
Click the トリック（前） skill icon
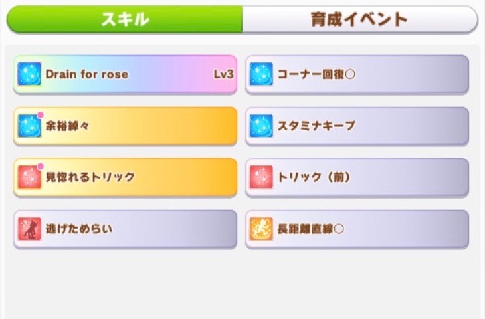(x=261, y=177)
